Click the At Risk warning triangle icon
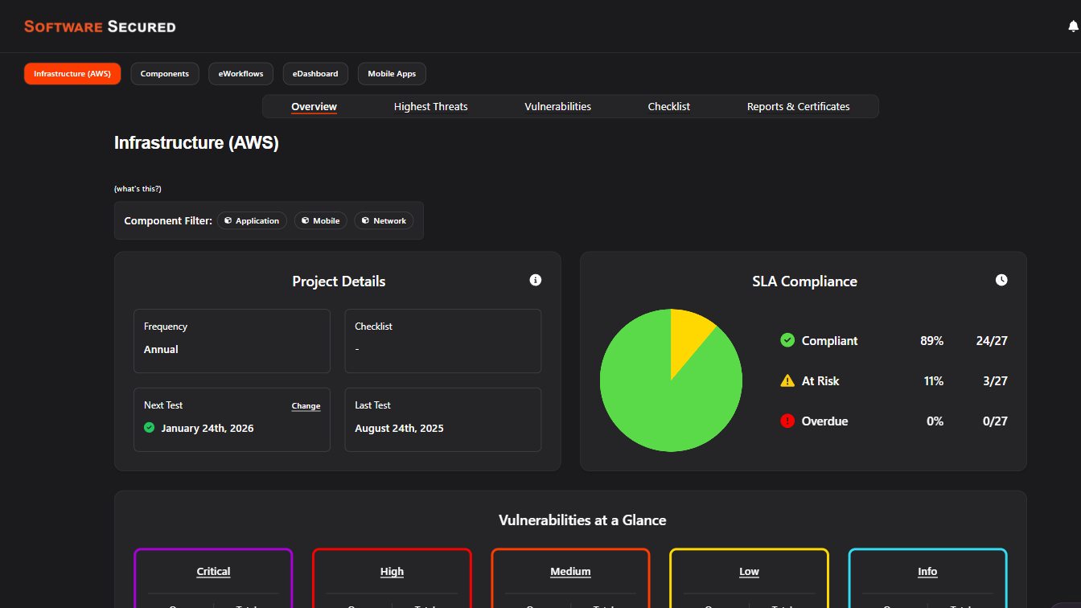 (x=787, y=380)
